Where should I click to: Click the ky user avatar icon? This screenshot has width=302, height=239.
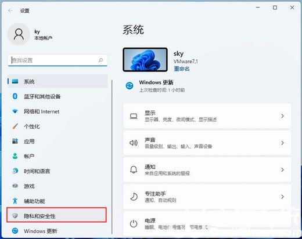19,34
